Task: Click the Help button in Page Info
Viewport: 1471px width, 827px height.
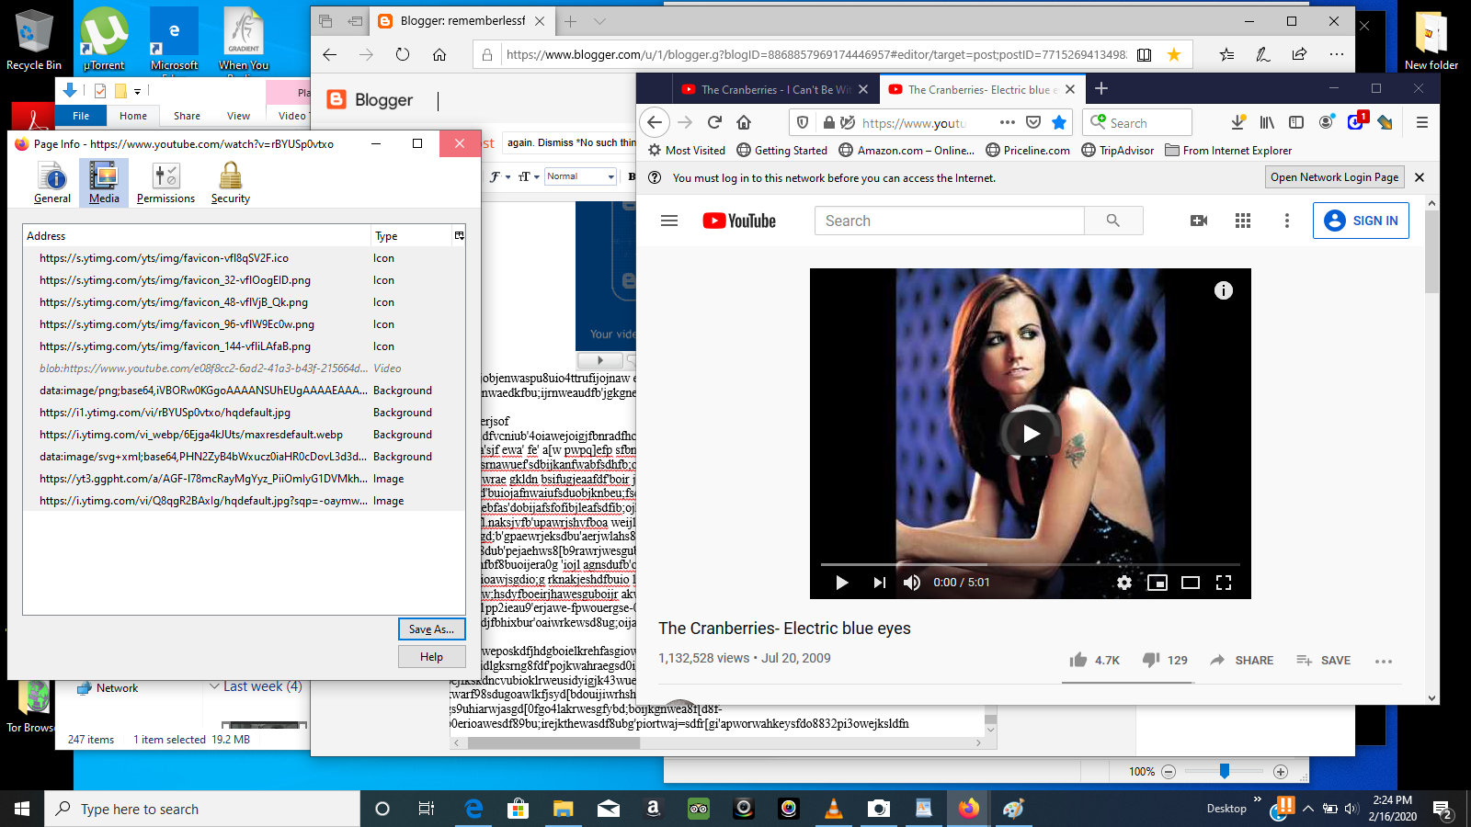Action: [x=431, y=657]
